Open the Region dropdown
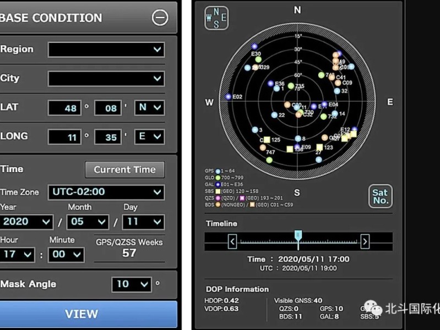Viewport: 440px width, 330px height. click(106, 50)
